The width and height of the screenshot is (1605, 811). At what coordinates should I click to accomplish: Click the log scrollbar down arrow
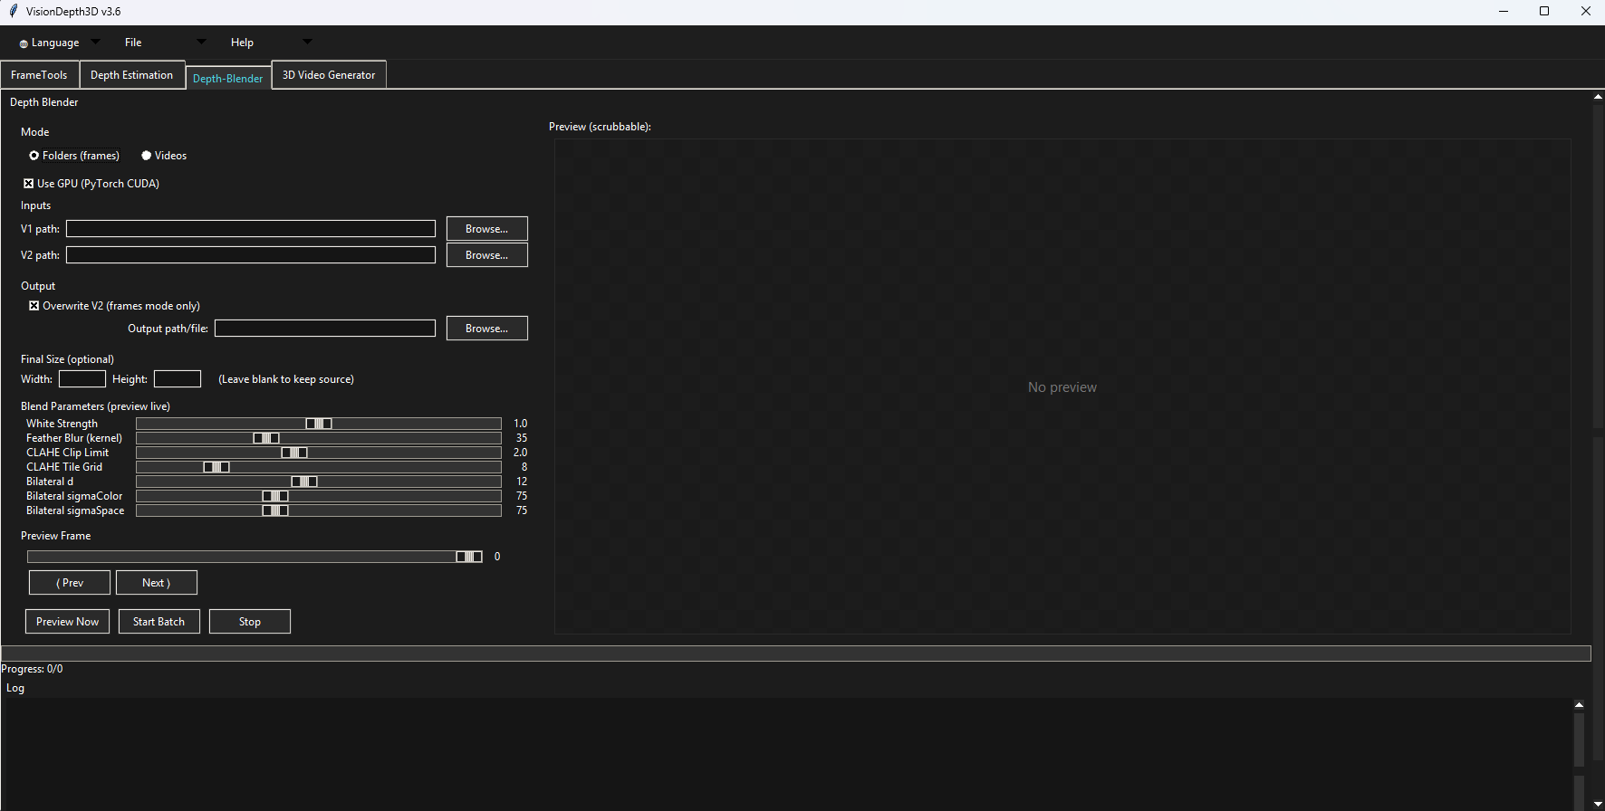1597,804
